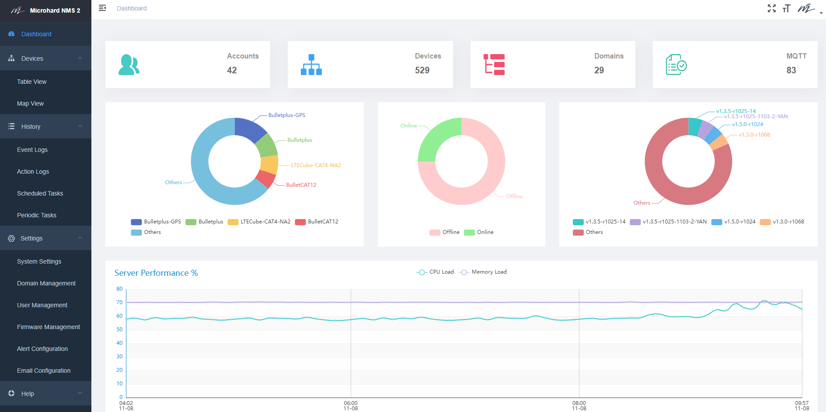
Task: Click the 08:00 gridline on performance chart
Action: click(579, 343)
